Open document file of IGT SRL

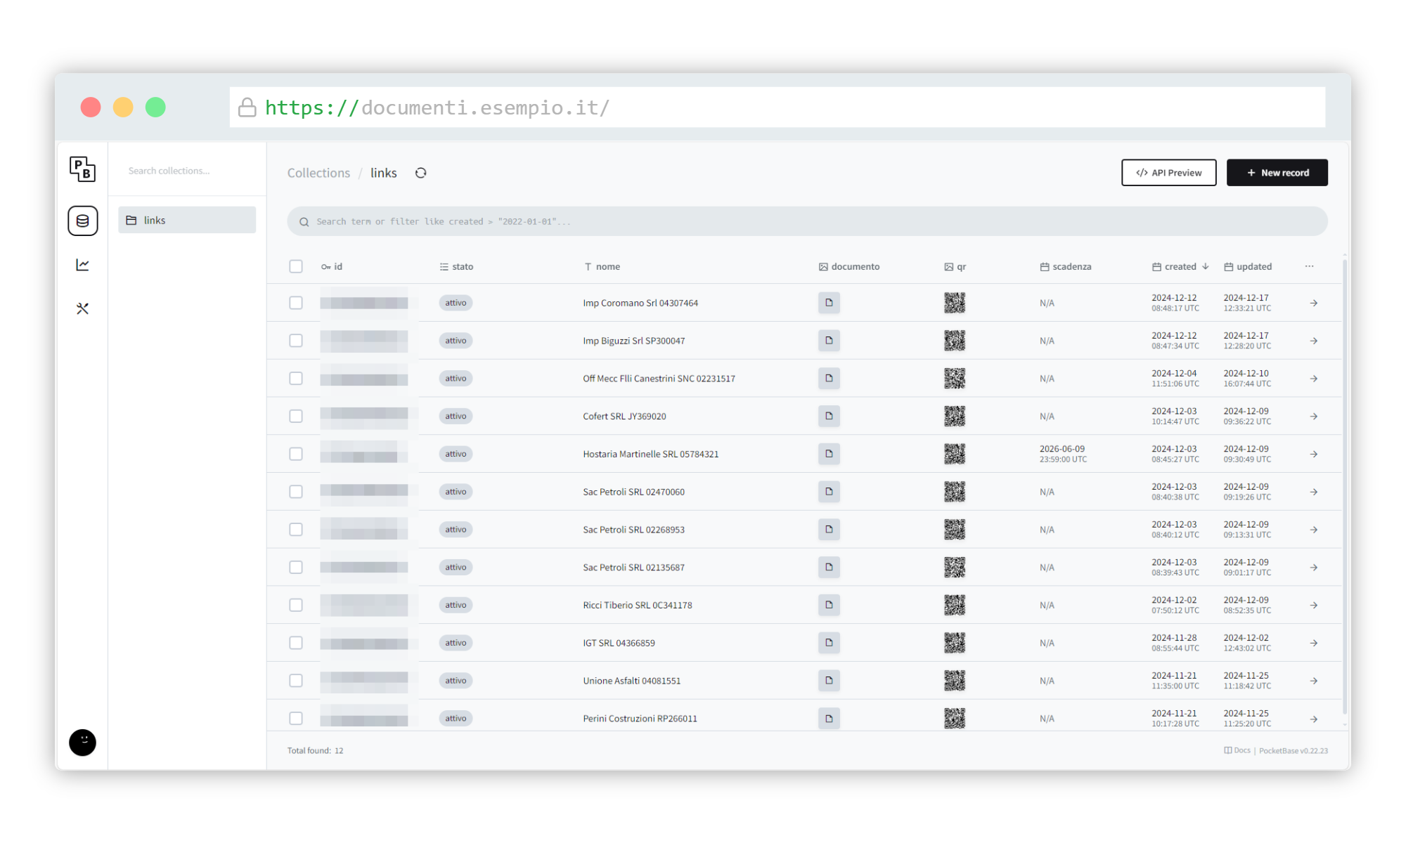(829, 643)
